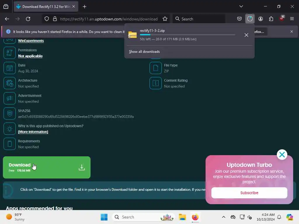The image size is (299, 224).
Task: Click the Windows taskbar Search box
Action: click(143, 217)
